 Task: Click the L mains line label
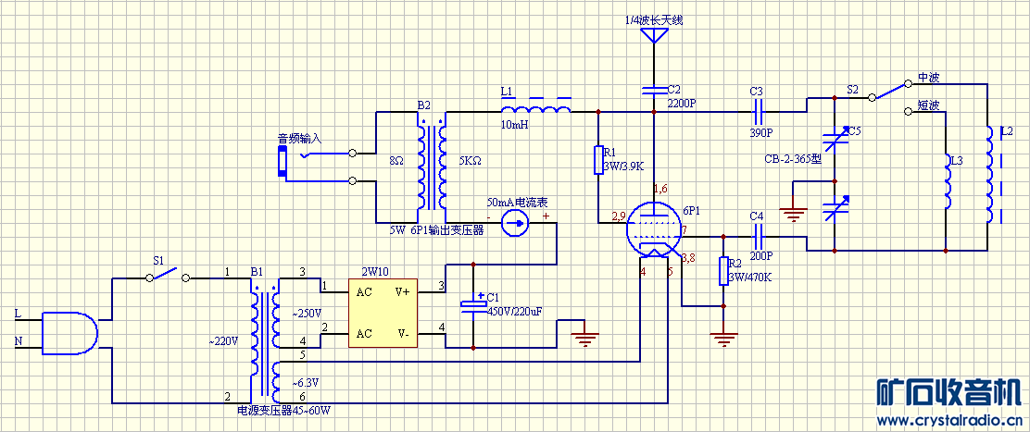click(x=17, y=314)
